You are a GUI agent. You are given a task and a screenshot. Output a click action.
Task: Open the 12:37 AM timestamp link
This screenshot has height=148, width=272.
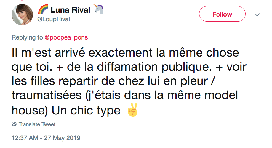tap(24, 138)
